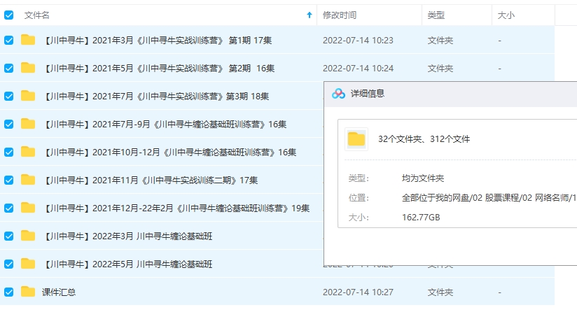Uncheck the 2022年5月 folder checkbox
The height and width of the screenshot is (333, 577).
9,264
